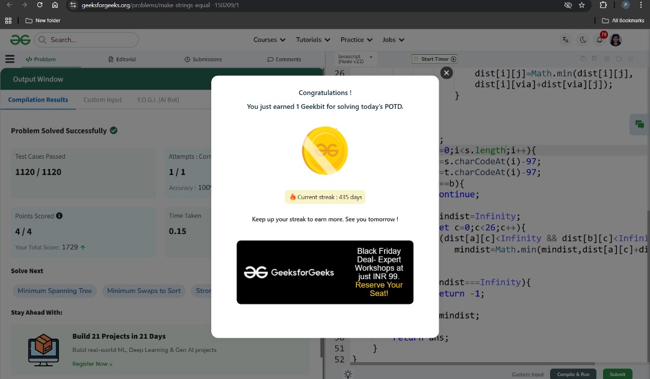Toggle the hamburger menu in problem sidebar
Viewport: 650px width, 379px height.
pyautogui.click(x=10, y=59)
